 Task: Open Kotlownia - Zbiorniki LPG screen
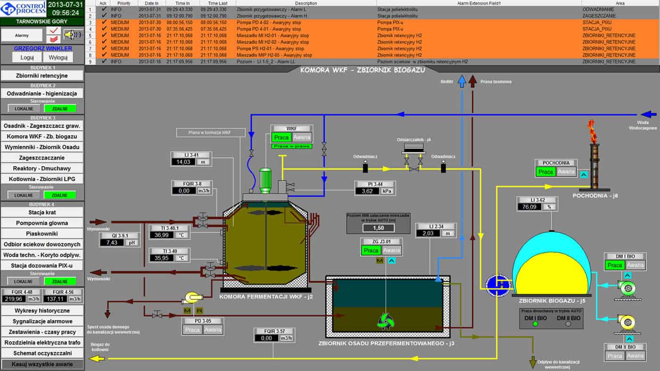(x=42, y=179)
